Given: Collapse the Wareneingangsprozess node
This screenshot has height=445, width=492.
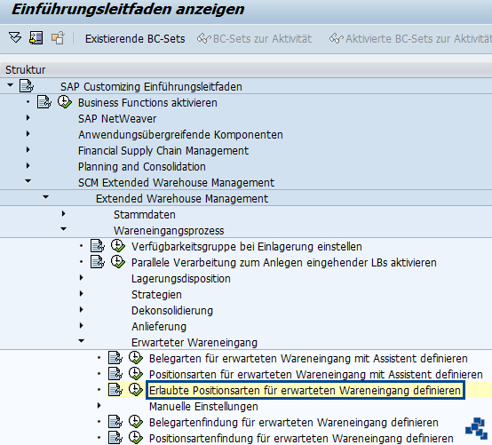Looking at the screenshot, I should point(63,229).
